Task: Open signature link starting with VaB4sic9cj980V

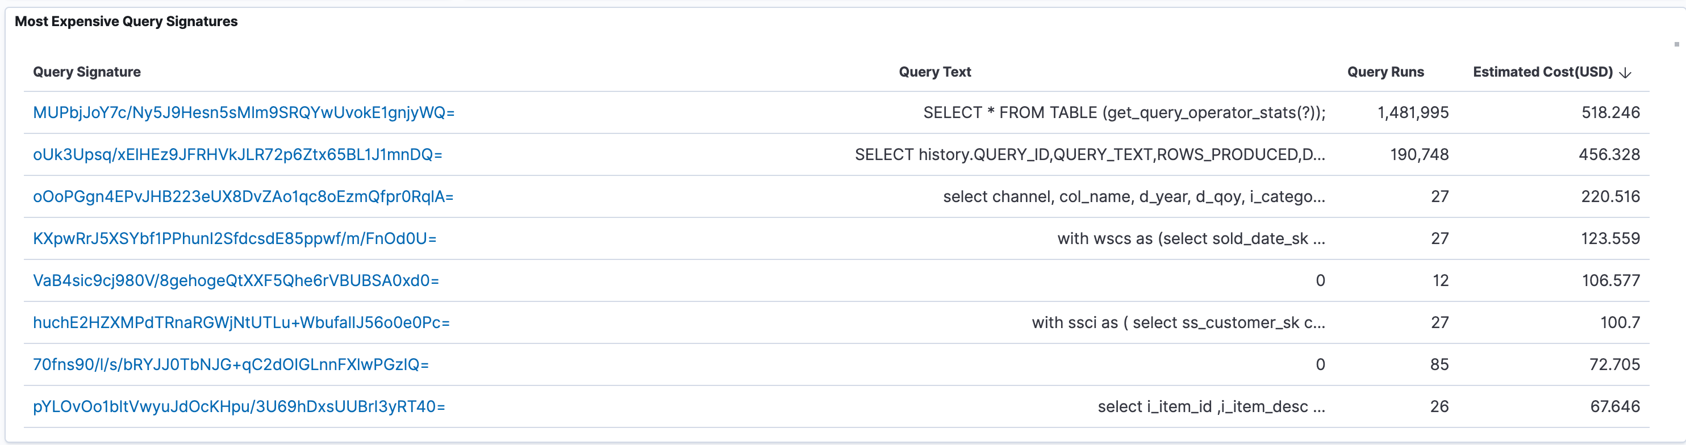Action: [x=236, y=280]
